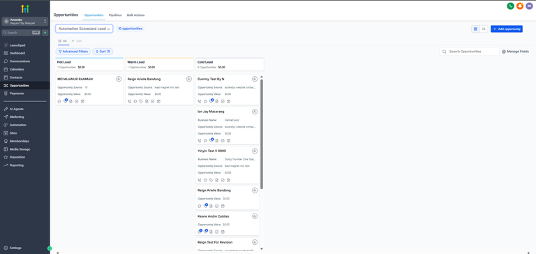Collapse sidebar with green arrow button
Screen dimensions: 536x254
(50, 248)
